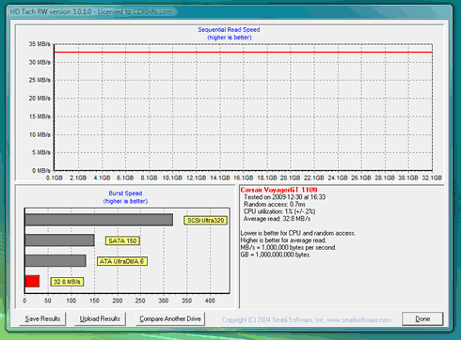This screenshot has height=340, width=461.
Task: Click the Save Results button
Action: point(42,318)
